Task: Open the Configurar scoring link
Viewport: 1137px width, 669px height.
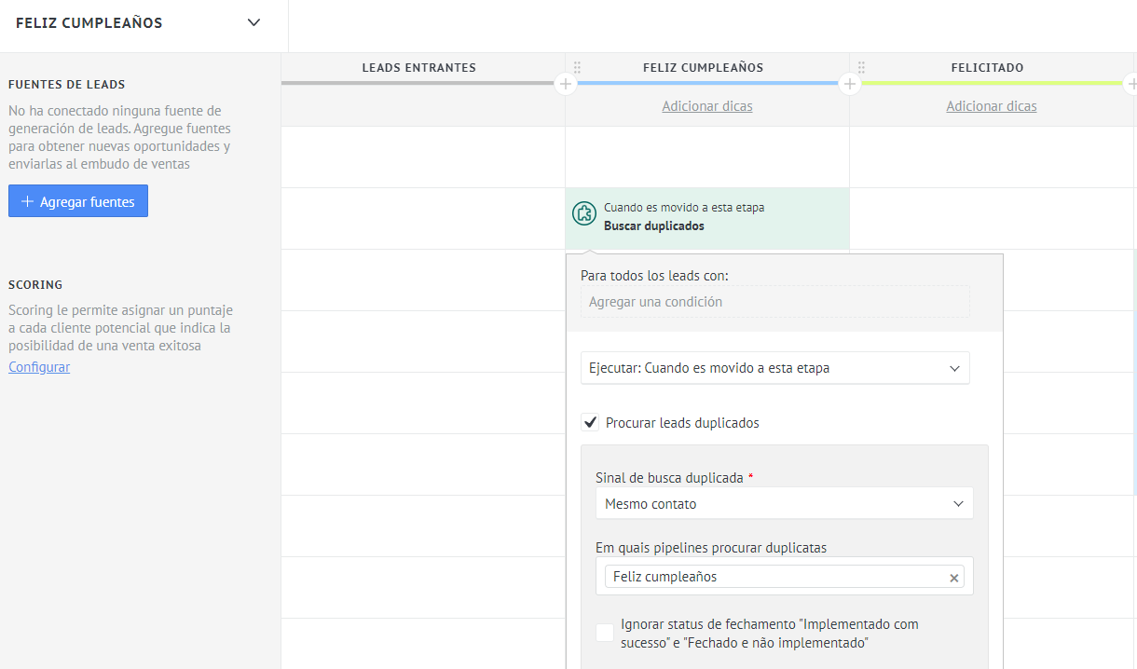Action: 39,367
